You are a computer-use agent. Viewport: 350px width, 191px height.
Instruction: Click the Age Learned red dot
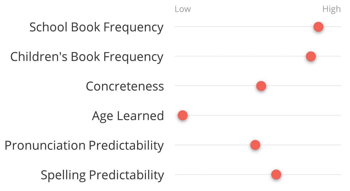183,115
